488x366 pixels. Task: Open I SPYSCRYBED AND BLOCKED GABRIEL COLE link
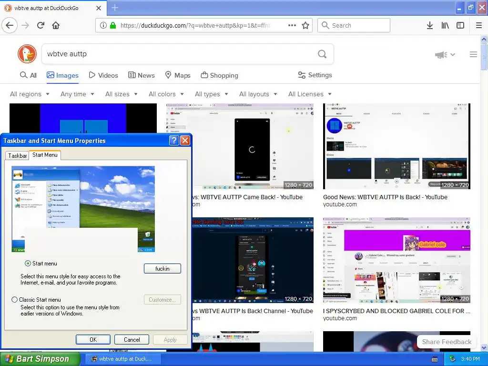[396, 311]
